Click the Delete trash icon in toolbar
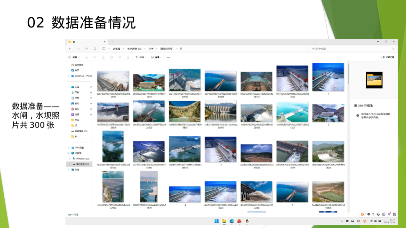This screenshot has width=406, height=228. pyautogui.click(x=128, y=57)
